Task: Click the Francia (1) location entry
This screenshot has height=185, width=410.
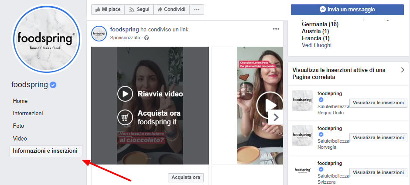Action: coord(316,38)
